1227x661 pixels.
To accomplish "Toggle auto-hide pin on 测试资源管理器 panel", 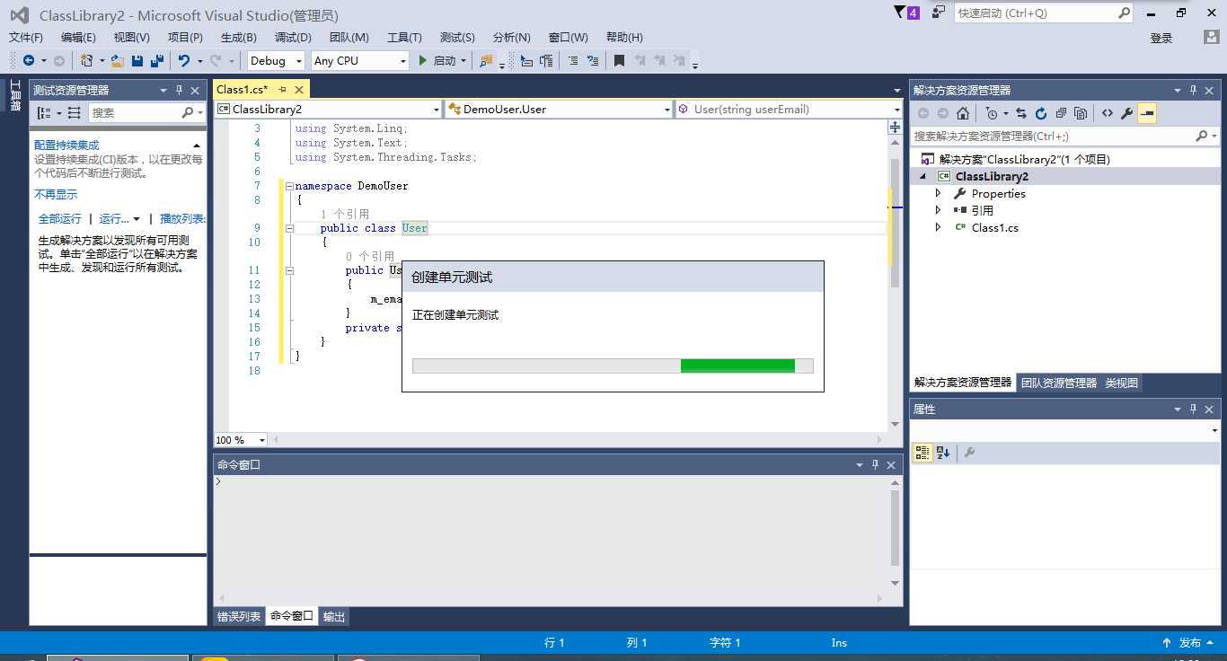I will (179, 90).
